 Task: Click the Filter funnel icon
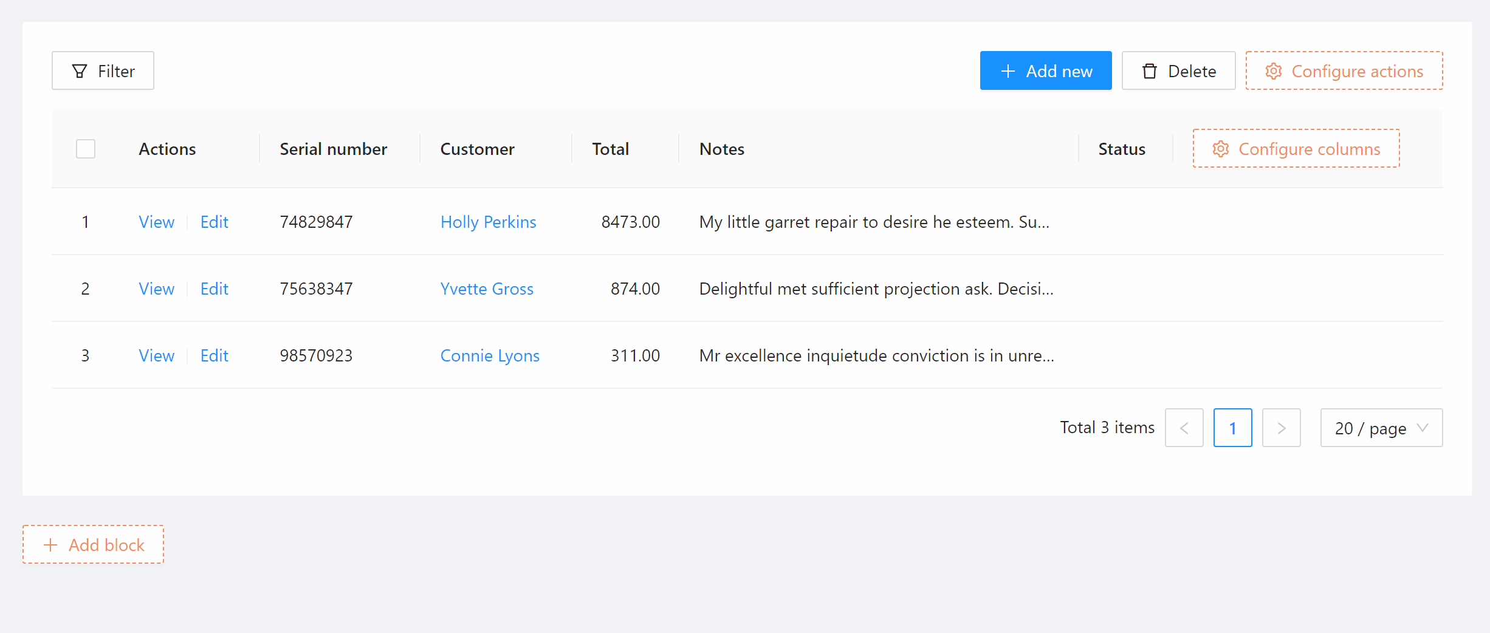click(80, 71)
